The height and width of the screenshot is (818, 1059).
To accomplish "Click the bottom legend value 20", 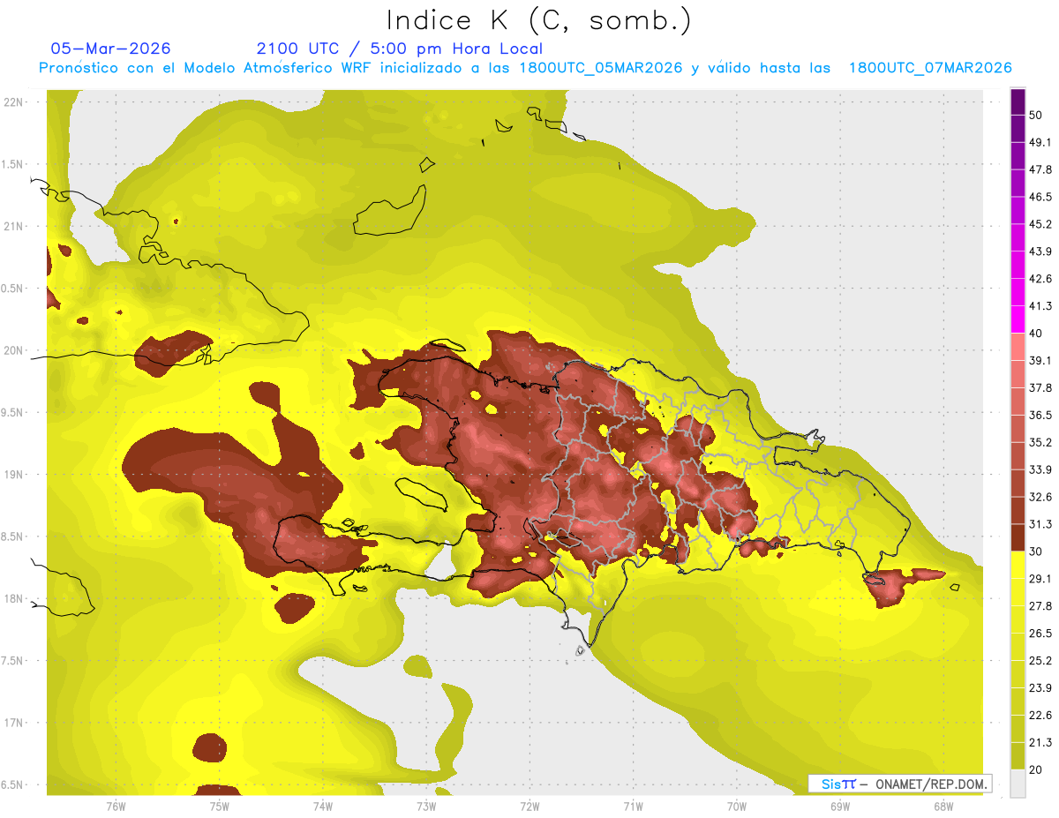I will [x=1036, y=769].
